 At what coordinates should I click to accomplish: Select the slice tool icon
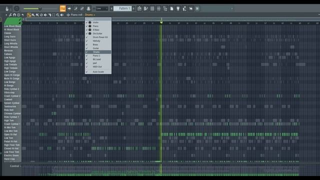click(x=49, y=15)
